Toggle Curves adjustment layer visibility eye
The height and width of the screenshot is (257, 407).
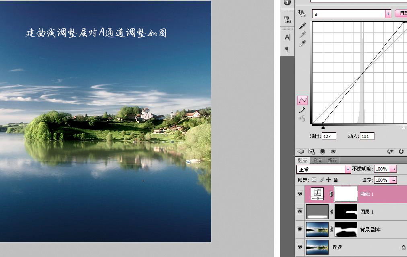coord(333,151)
